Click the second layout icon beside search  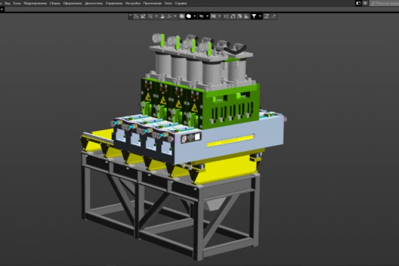365,3
